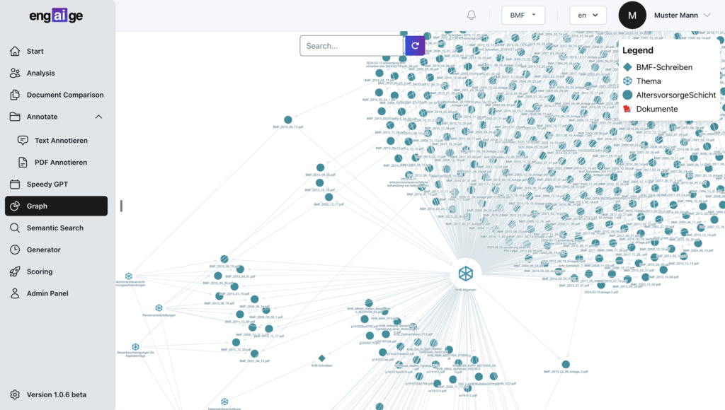Click the gear icon beside Version 1.0.6 beta
This screenshot has width=725, height=410.
(x=15, y=394)
